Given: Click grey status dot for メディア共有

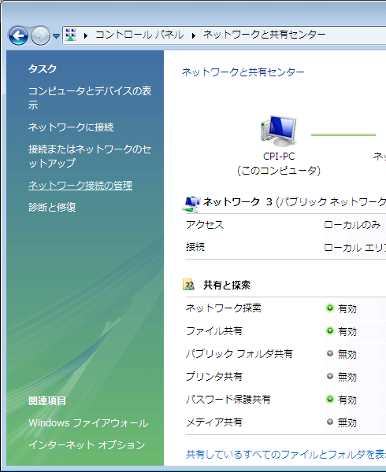Looking at the screenshot, I should (x=330, y=422).
